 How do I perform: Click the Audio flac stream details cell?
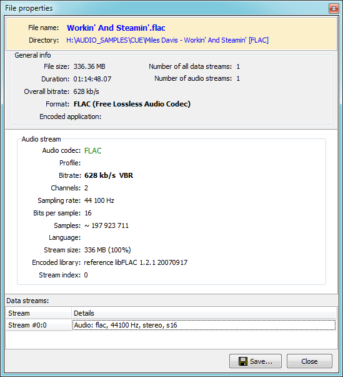point(204,325)
